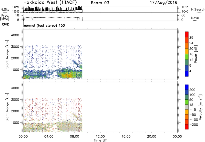Click the bright blue top Velocity colorbar segment
Image resolution: width=205 pixels, height=142 pixels.
(187, 87)
